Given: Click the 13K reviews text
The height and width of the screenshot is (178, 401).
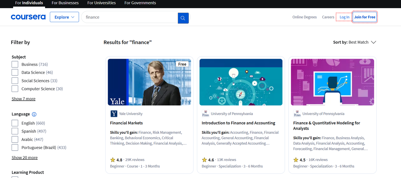Looking at the screenshot, I should click(x=227, y=160).
